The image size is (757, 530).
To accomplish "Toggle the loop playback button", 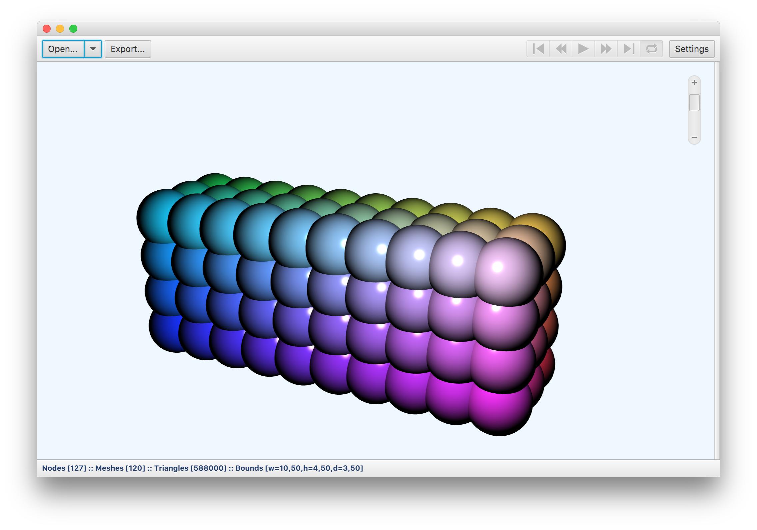I will pos(651,49).
